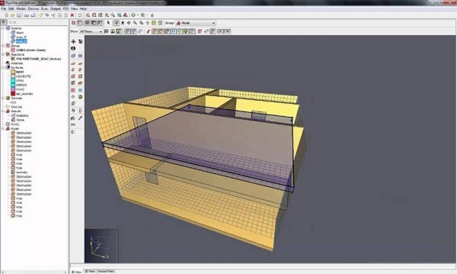Screen dimensions: 457x274
Task: Open the Devices menu
Action: click(33, 9)
